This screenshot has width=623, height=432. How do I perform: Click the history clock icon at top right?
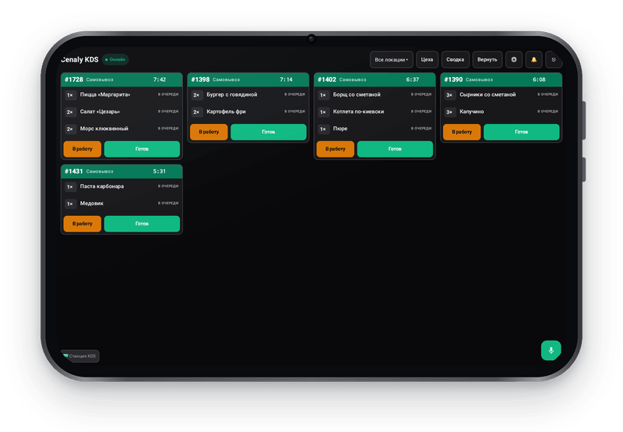(x=554, y=60)
